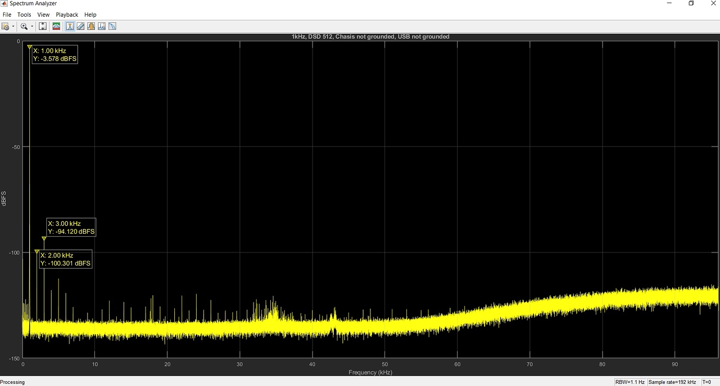
Task: Expand the zoom tool dropdown arrow
Action: (32, 27)
